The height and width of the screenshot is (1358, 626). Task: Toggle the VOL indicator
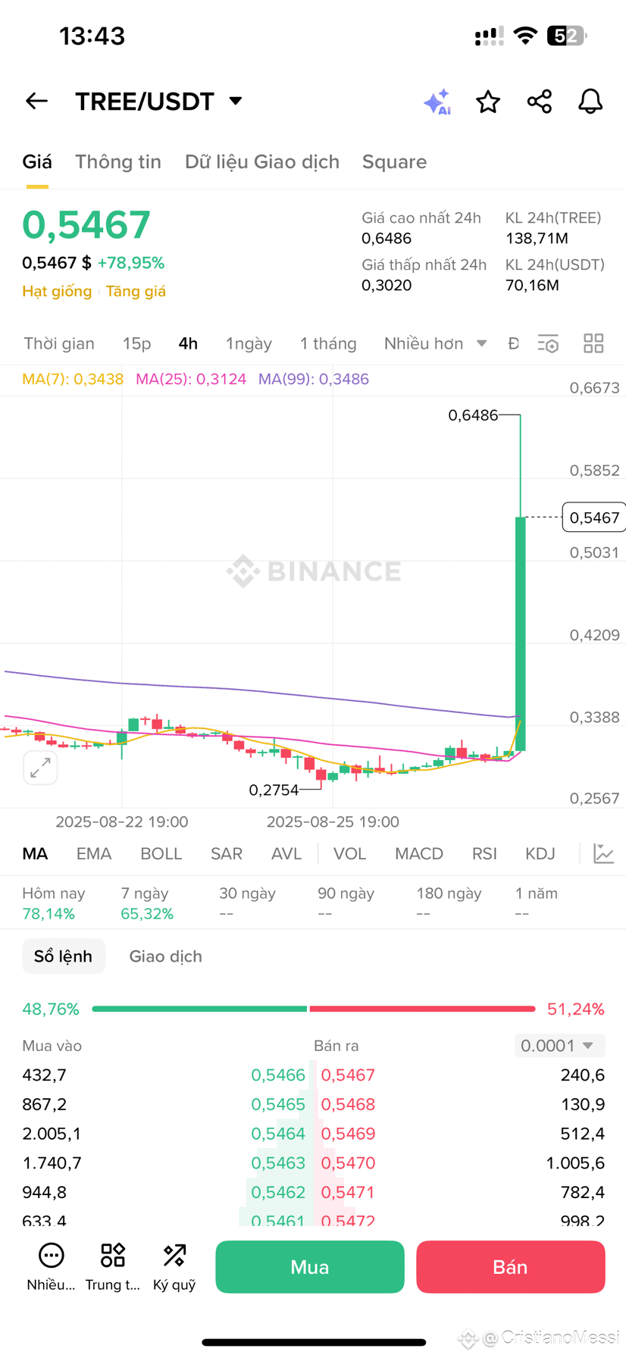click(x=349, y=853)
